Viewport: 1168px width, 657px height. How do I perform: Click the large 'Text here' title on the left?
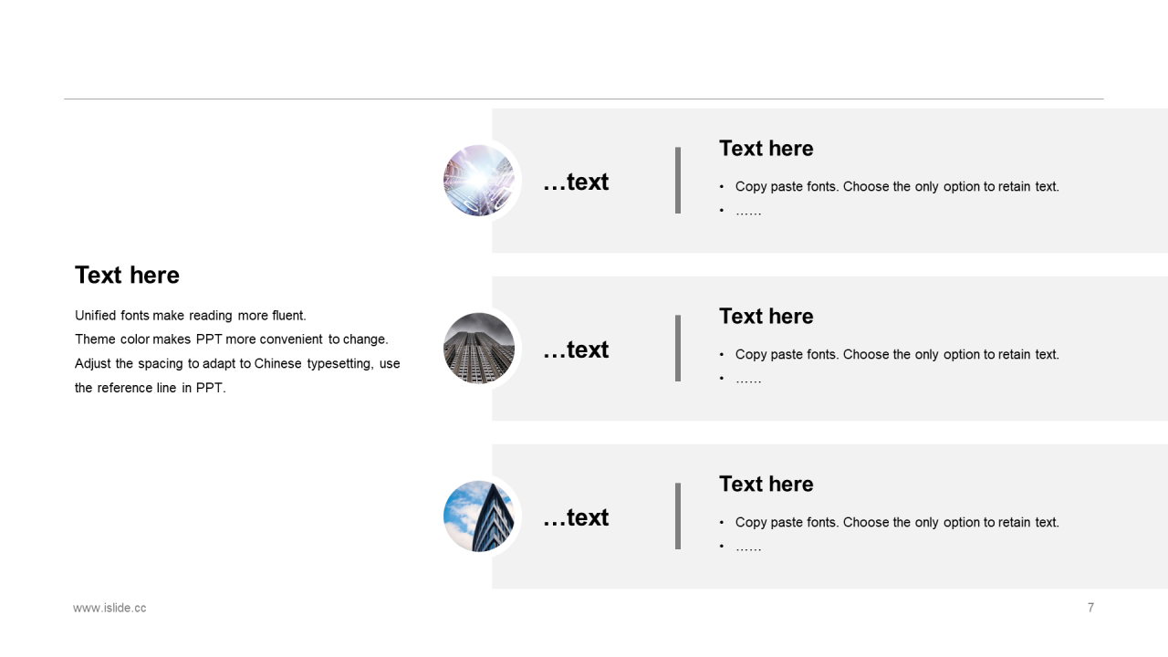pyautogui.click(x=127, y=276)
